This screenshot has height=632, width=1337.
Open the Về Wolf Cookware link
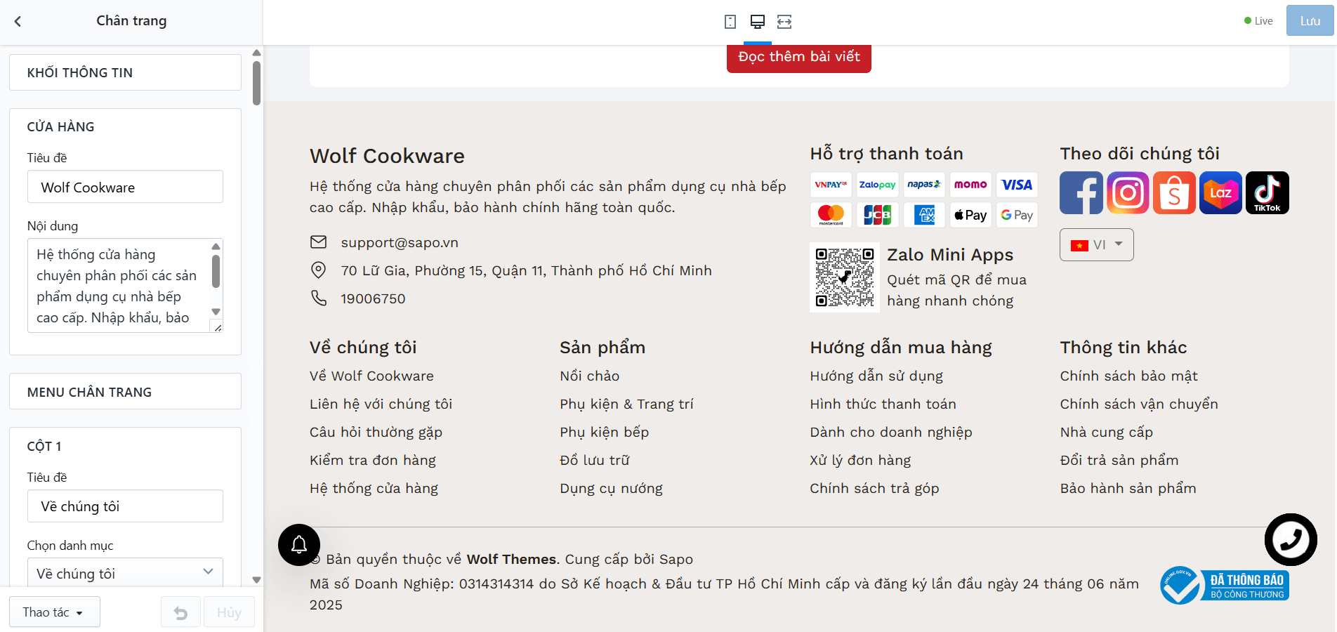371,376
